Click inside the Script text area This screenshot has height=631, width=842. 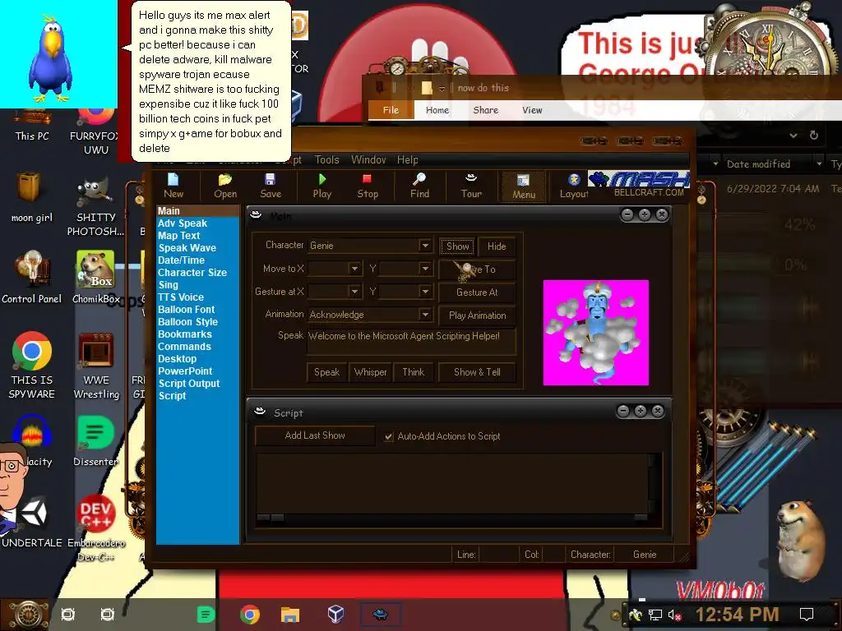tap(452, 483)
